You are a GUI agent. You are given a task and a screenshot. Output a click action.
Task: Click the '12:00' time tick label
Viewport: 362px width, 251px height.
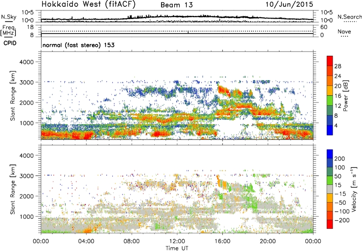click(x=177, y=241)
